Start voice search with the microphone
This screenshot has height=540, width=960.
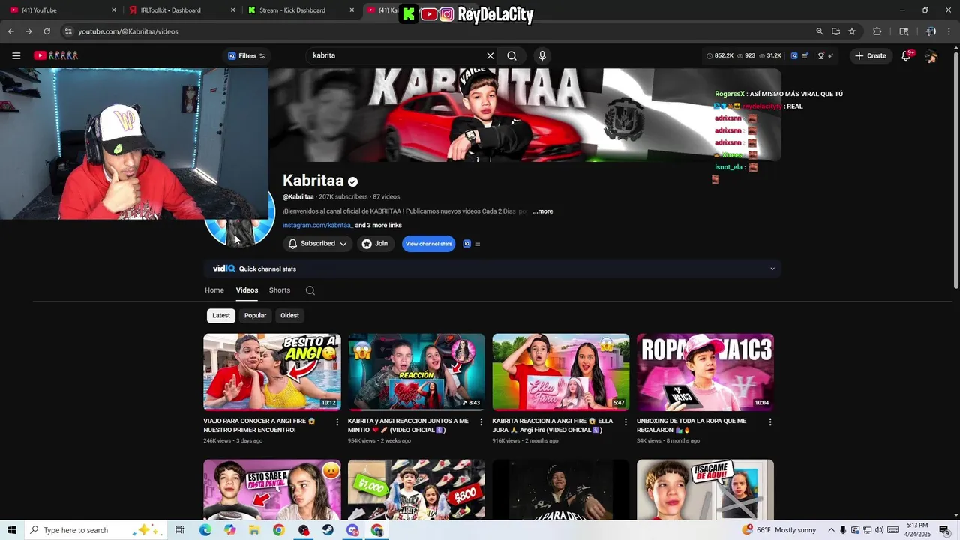[542, 55]
